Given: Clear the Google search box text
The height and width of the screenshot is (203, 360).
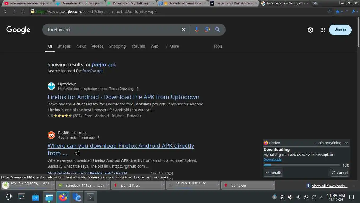Looking at the screenshot, I should tap(184, 30).
